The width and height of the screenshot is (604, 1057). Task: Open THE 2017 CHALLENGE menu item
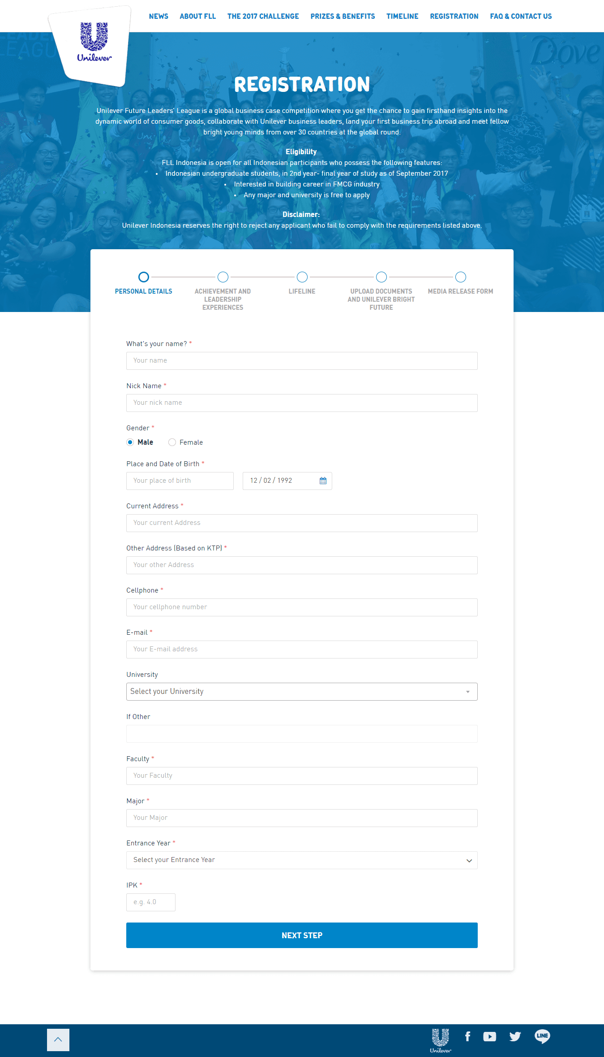(263, 16)
